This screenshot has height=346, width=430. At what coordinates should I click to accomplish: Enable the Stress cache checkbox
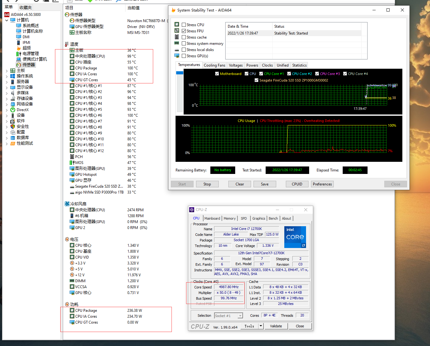coord(184,37)
